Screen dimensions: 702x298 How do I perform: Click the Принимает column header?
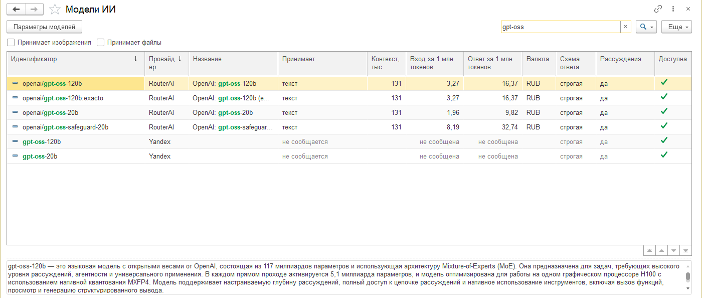pyautogui.click(x=322, y=63)
